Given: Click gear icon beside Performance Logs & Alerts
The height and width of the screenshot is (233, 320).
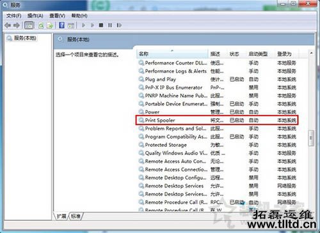Looking at the screenshot, I should click(x=141, y=71).
